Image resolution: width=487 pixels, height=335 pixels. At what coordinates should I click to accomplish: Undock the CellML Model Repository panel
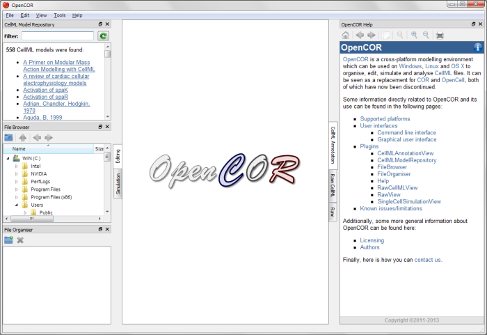point(100,24)
